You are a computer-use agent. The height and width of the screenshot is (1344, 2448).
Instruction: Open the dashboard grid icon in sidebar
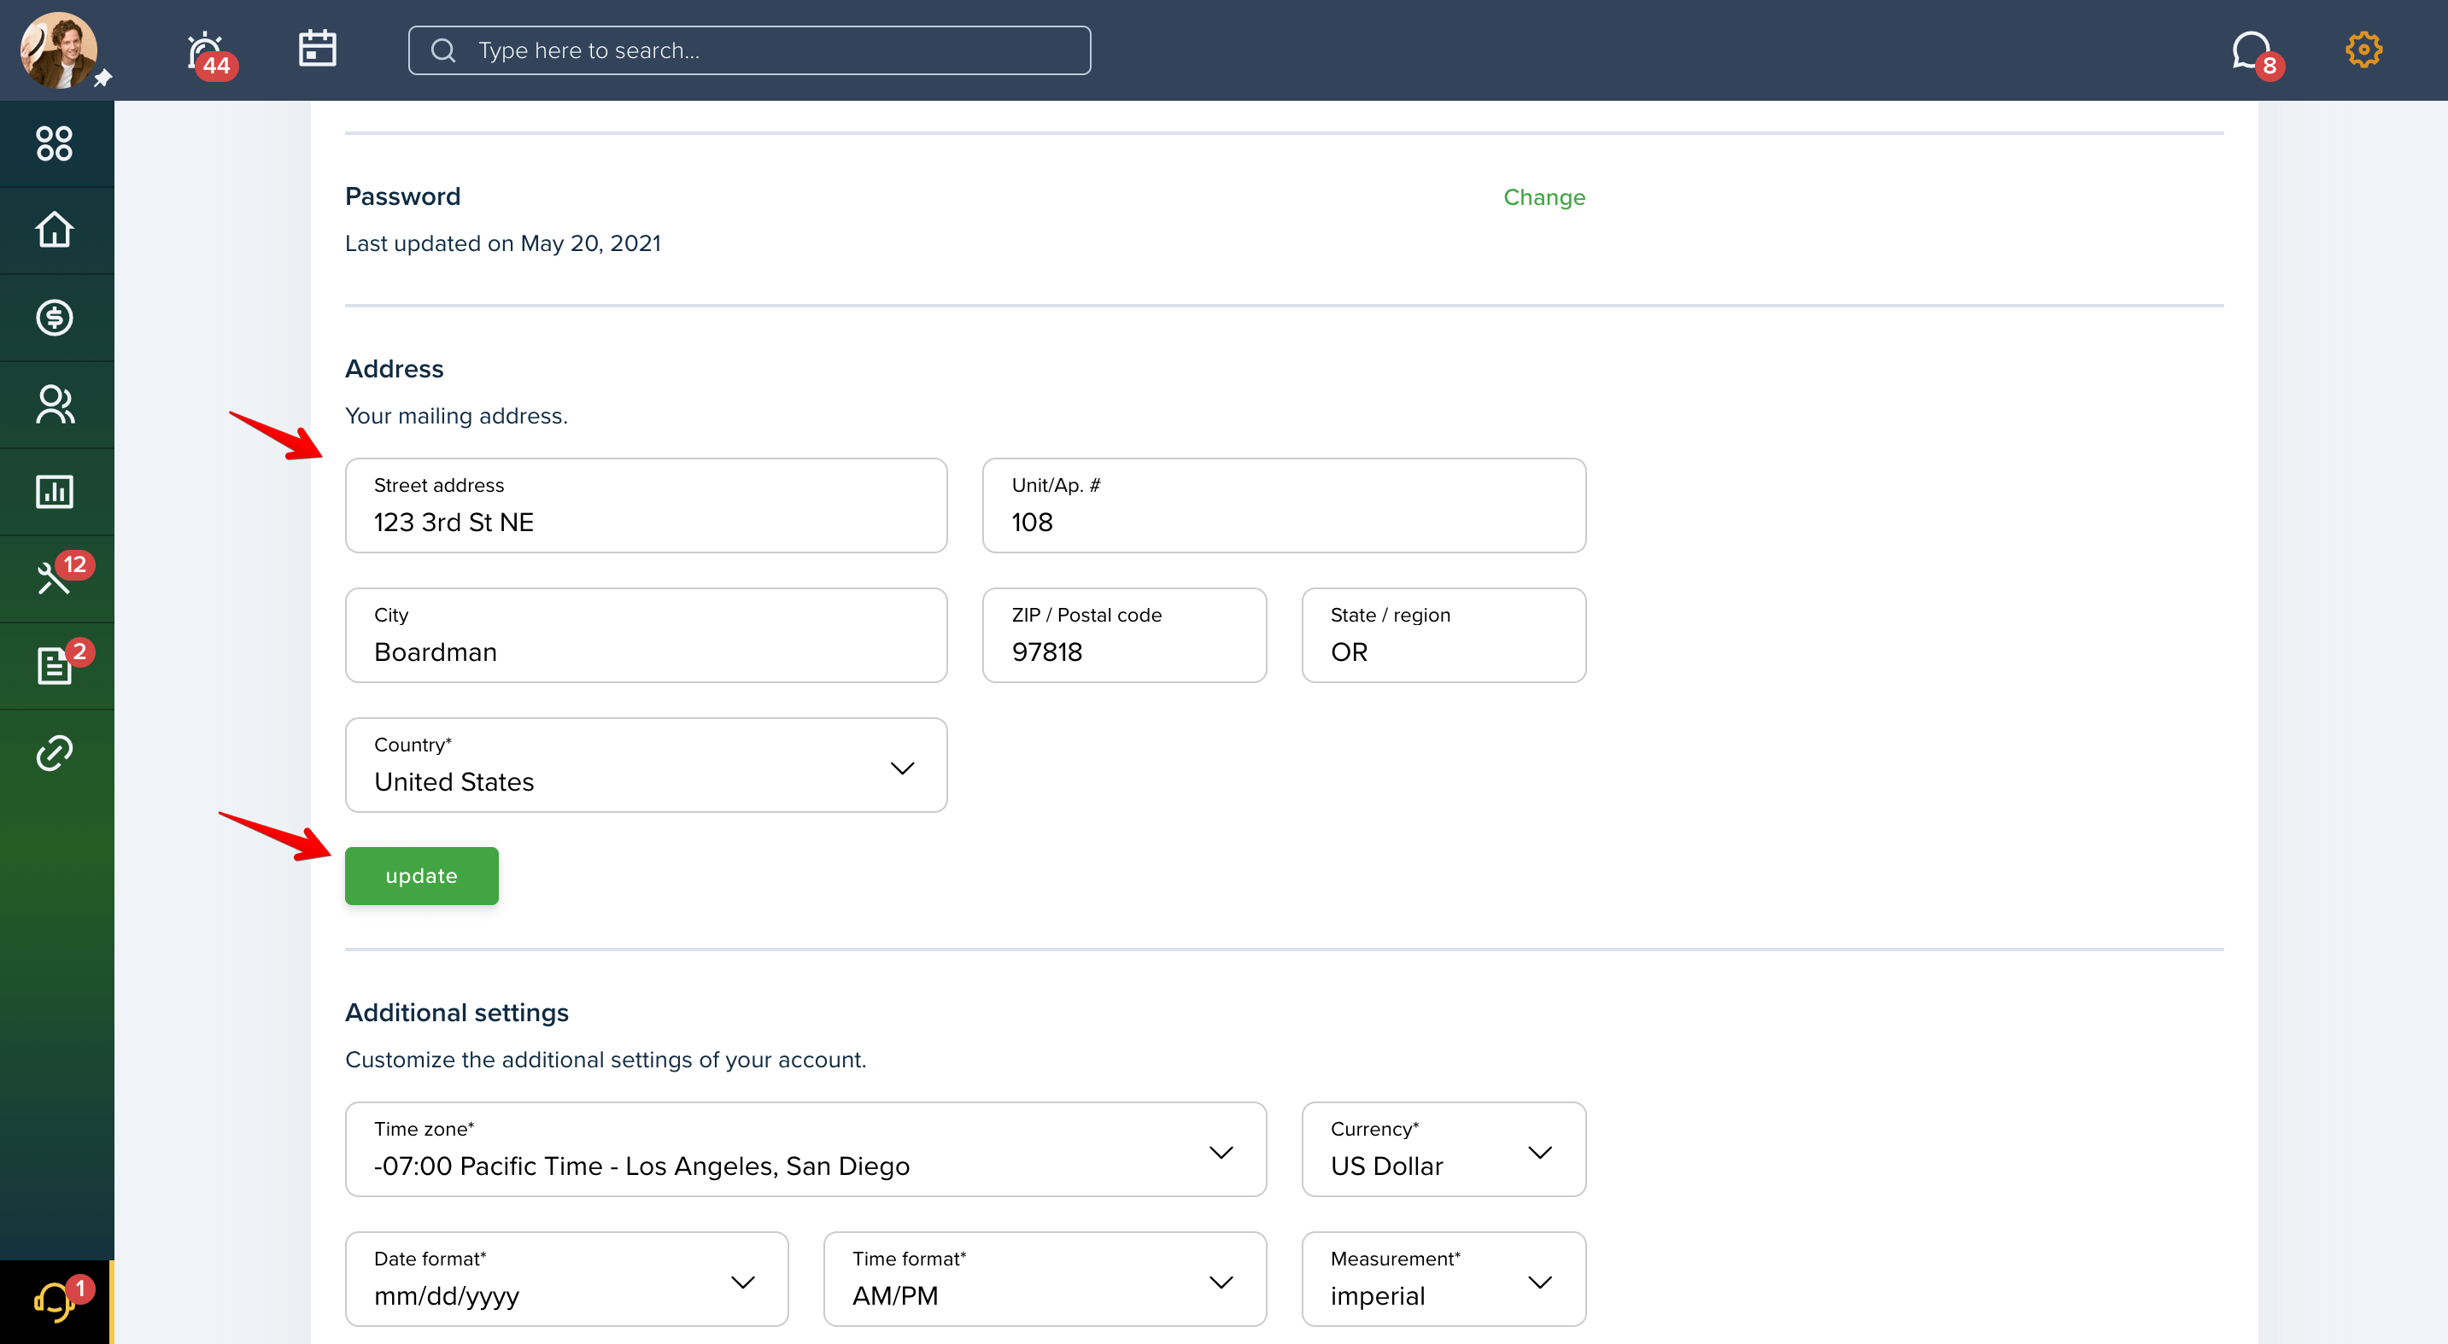click(x=54, y=143)
